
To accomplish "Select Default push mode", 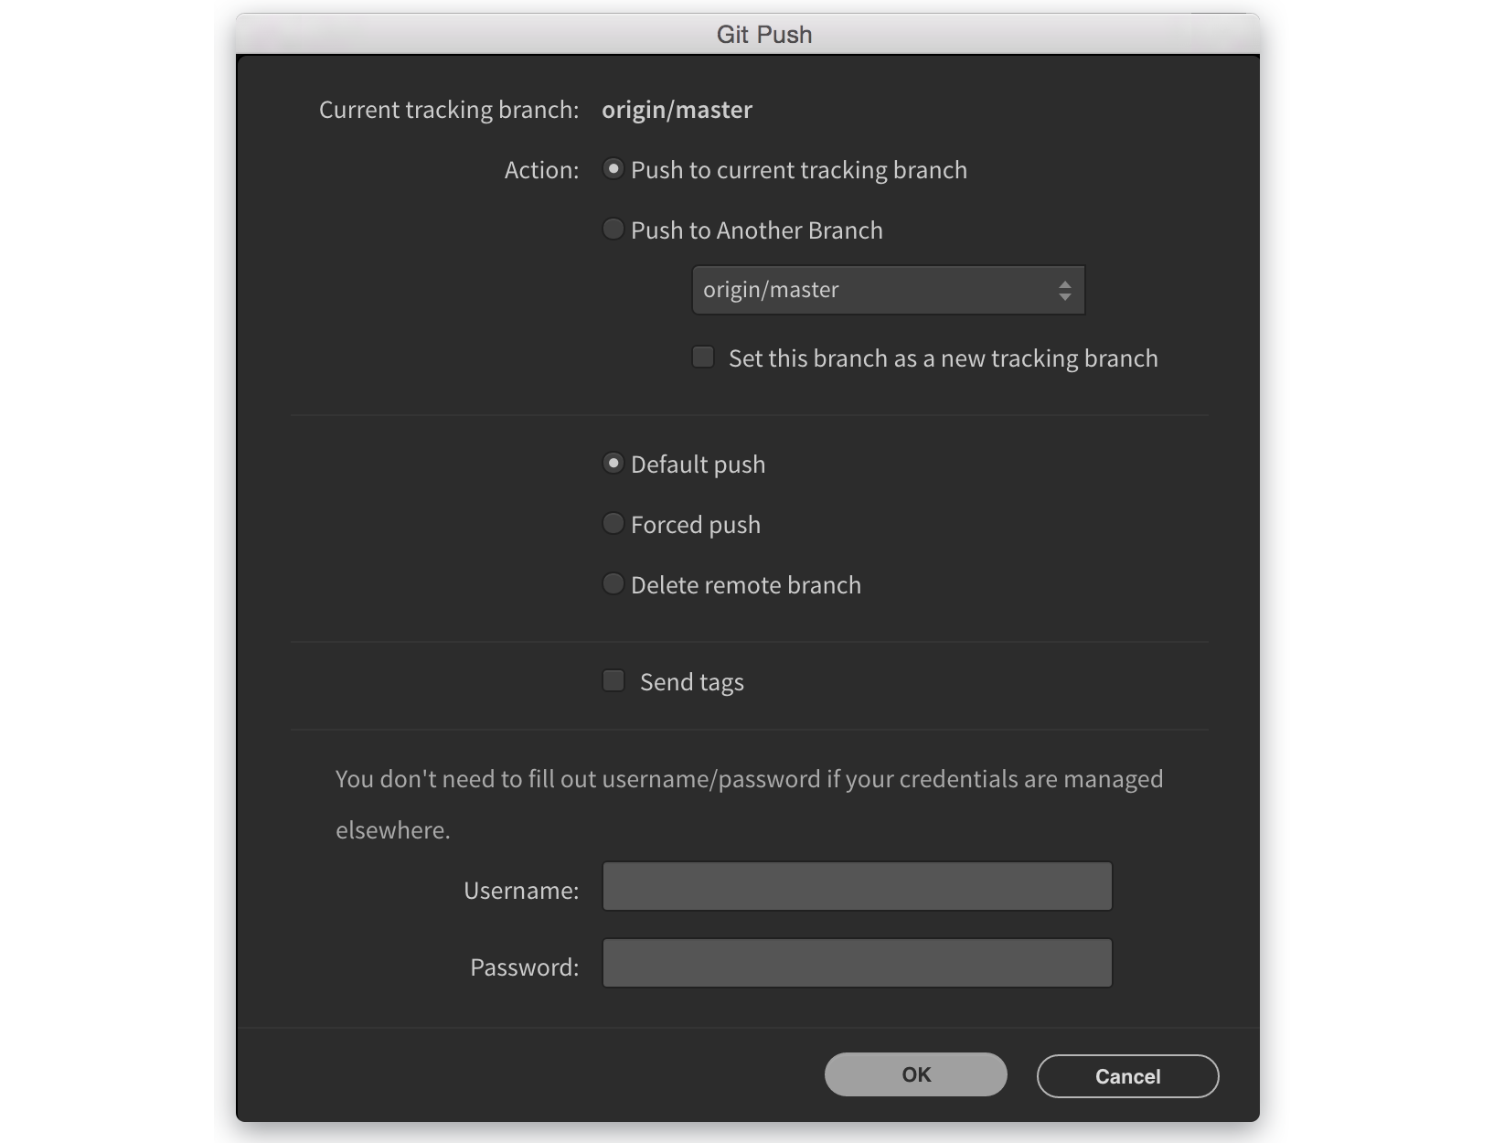I will click(x=613, y=464).
